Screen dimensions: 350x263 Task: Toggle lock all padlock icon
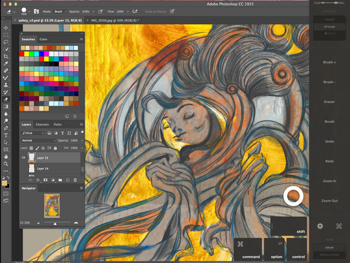point(56,148)
